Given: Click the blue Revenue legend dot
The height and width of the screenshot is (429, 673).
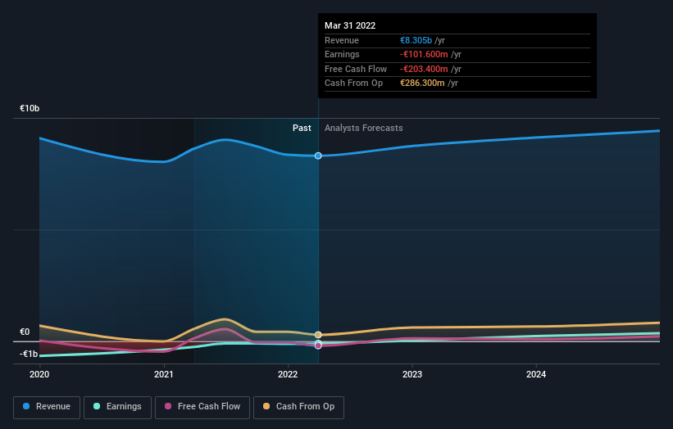Looking at the screenshot, I should point(26,406).
